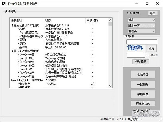Viewport: 163px width, 122px height.
Task: Toggle auto-claim checkmark for 绑定角色
Action: click(92, 84)
